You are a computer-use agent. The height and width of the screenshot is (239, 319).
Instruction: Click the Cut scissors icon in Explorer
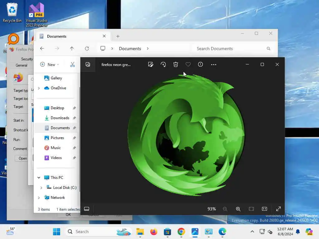pyautogui.click(x=72, y=64)
